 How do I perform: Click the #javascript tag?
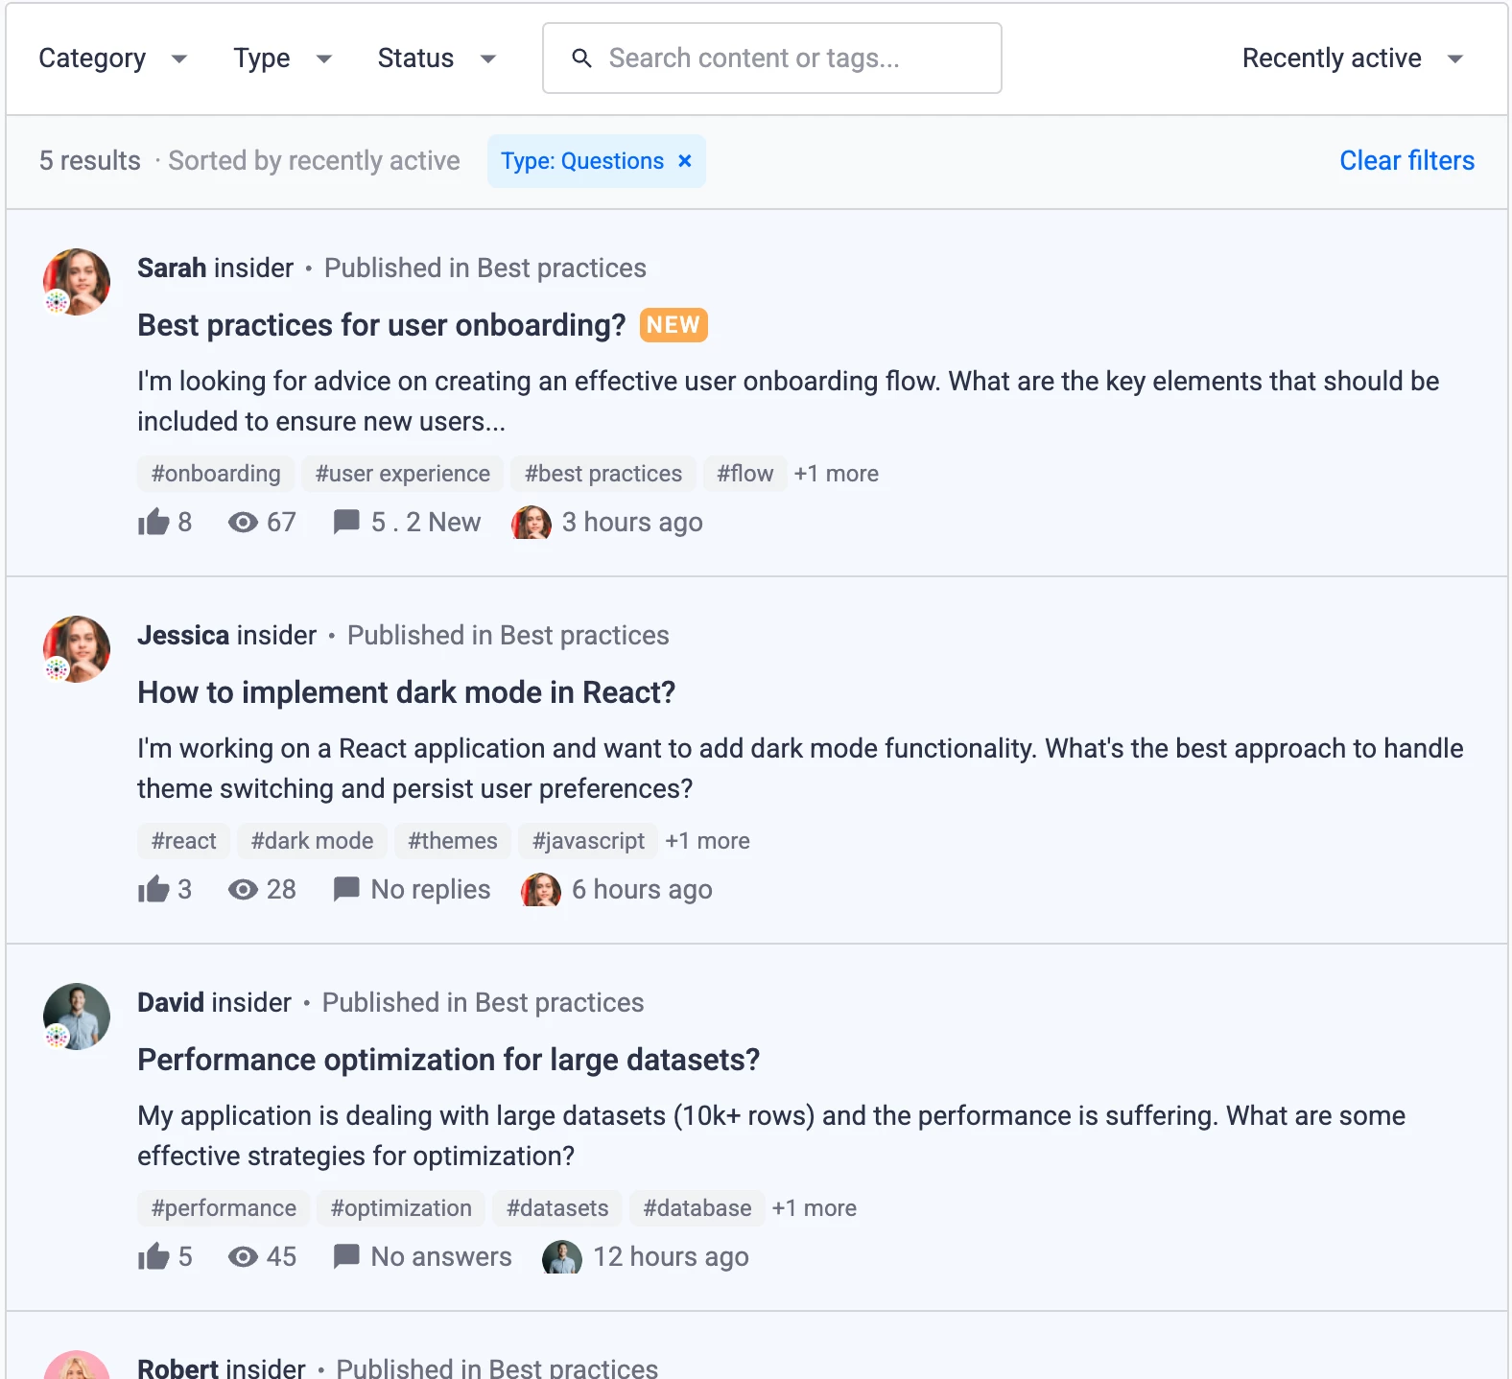[589, 841]
